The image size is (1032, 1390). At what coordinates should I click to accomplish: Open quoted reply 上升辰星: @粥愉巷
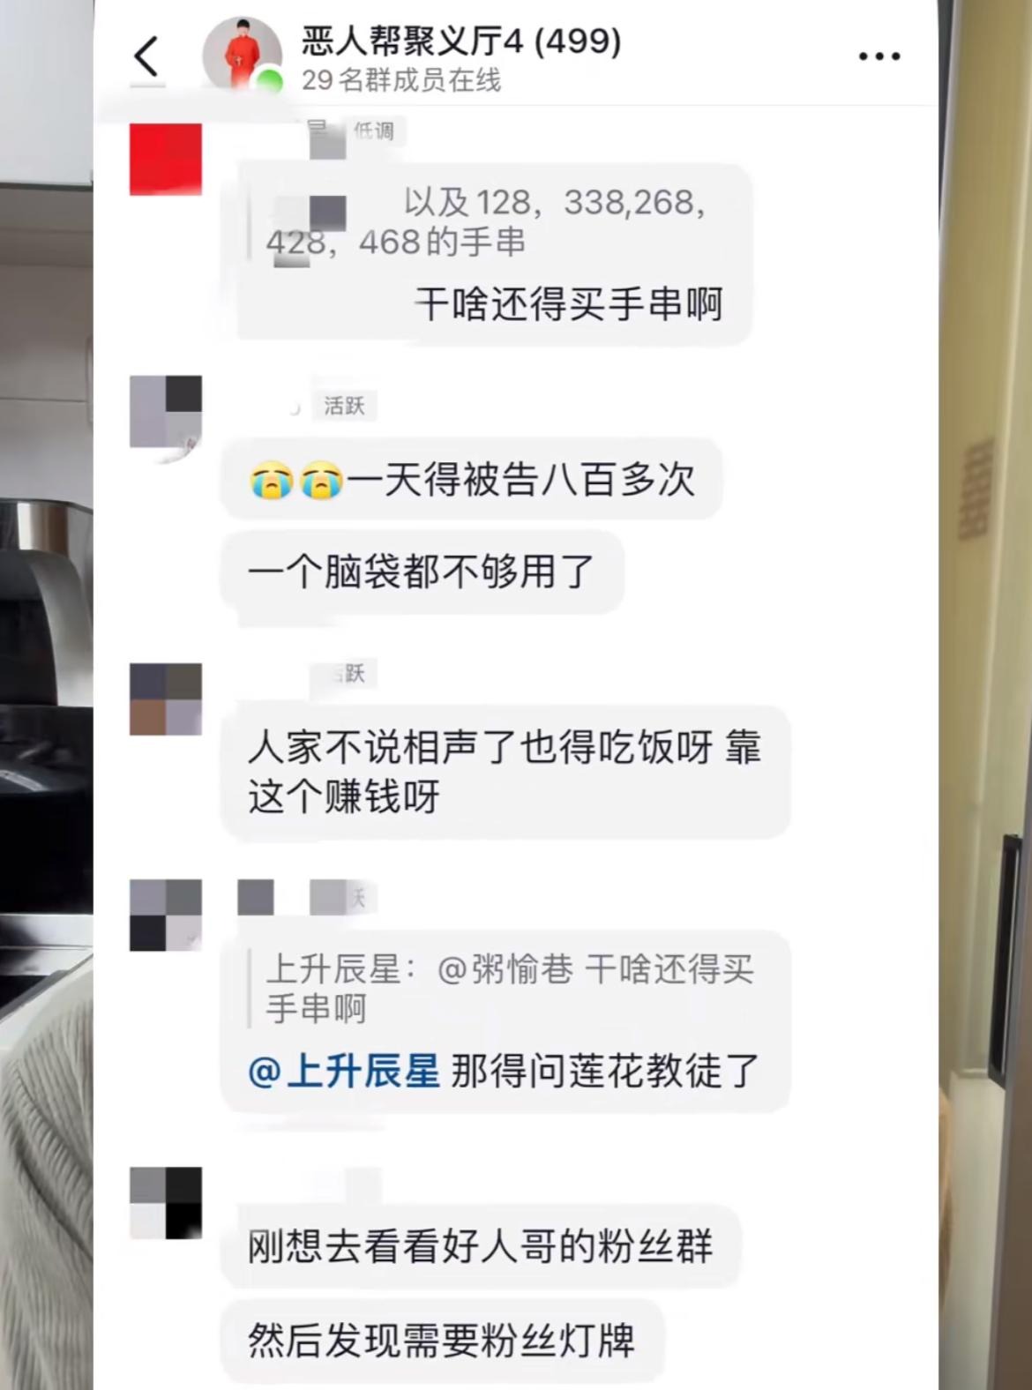tap(510, 989)
